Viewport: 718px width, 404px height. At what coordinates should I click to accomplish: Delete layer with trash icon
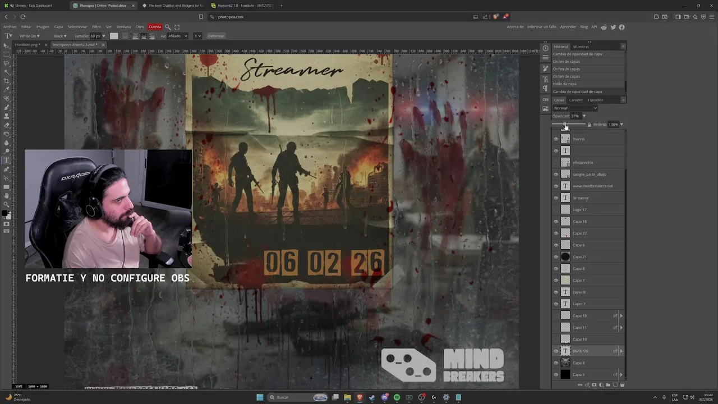(x=622, y=385)
